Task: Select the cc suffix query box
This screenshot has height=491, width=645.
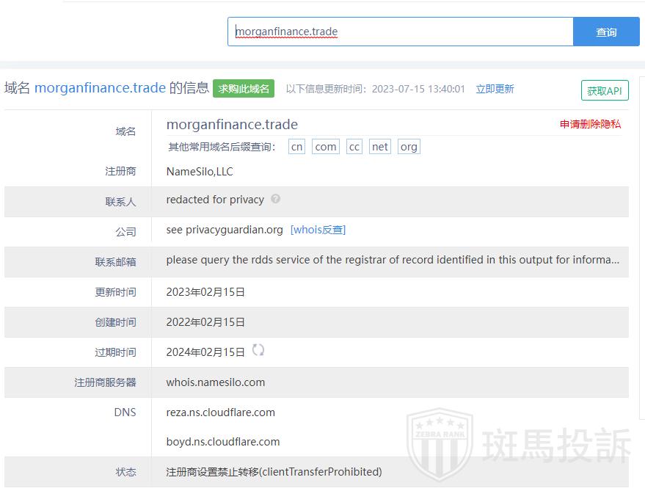Action: (x=354, y=147)
